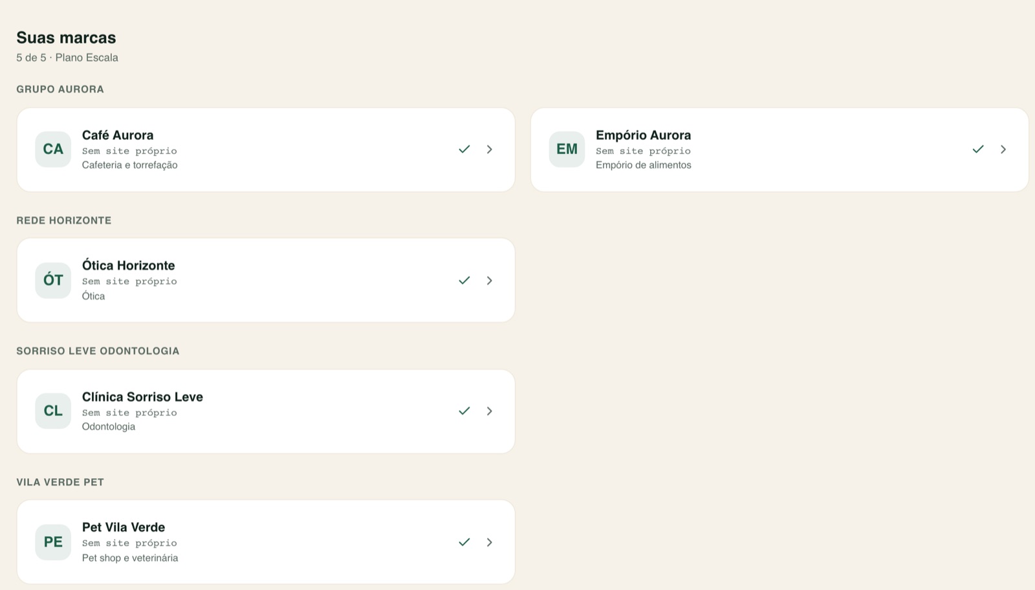Click the checkmark on Clínica Sorriso Leve card
Screen dimensions: 1035x590
point(464,411)
